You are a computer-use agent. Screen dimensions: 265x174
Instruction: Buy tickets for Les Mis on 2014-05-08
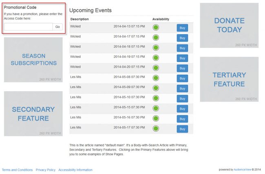182,78
